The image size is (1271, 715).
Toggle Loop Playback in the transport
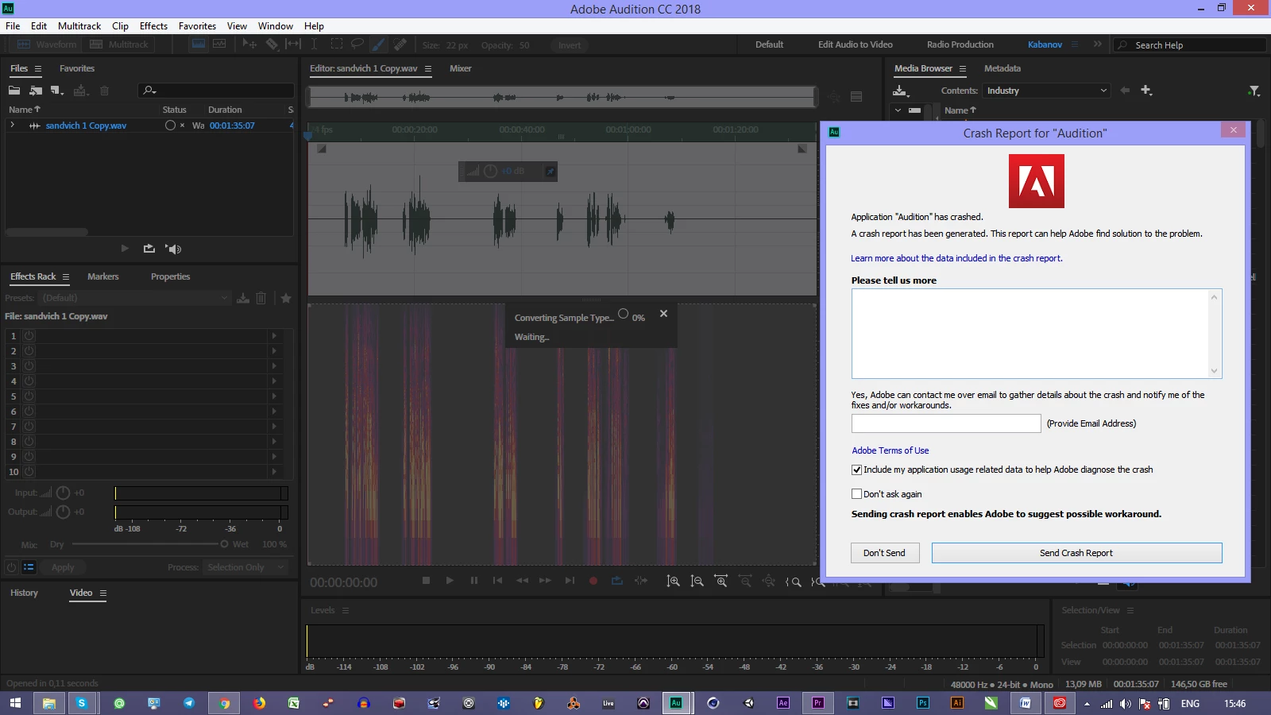pyautogui.click(x=616, y=581)
